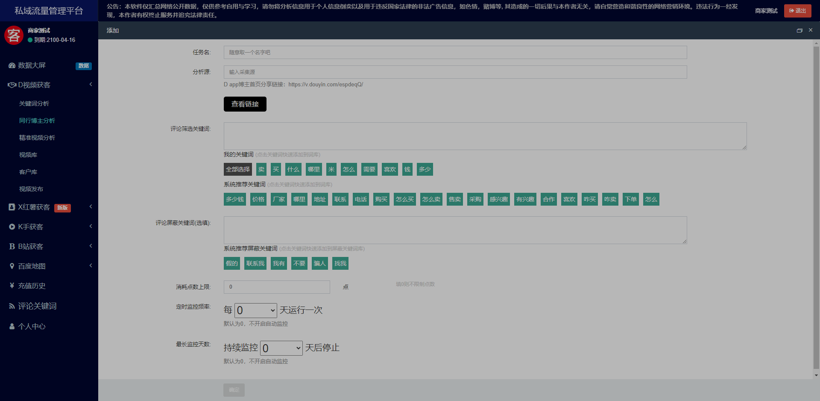820x401 pixels.
Task: Click the map pin icon for 百度地图
Action: coord(12,266)
